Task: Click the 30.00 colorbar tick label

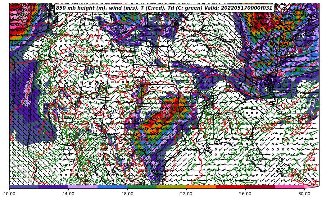Action: tap(304, 194)
